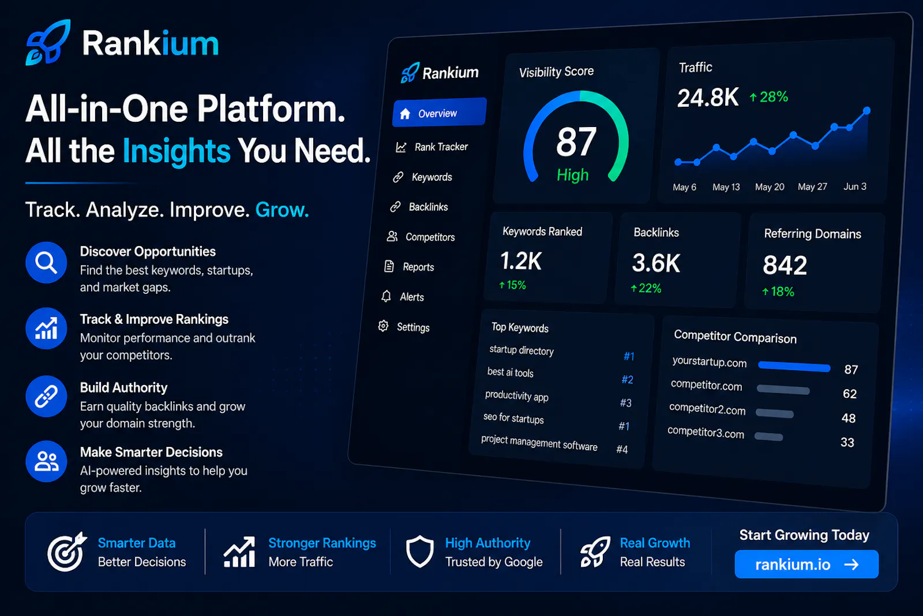923x616 pixels.
Task: Click the rocket icon beside Real Growth
Action: (x=595, y=552)
